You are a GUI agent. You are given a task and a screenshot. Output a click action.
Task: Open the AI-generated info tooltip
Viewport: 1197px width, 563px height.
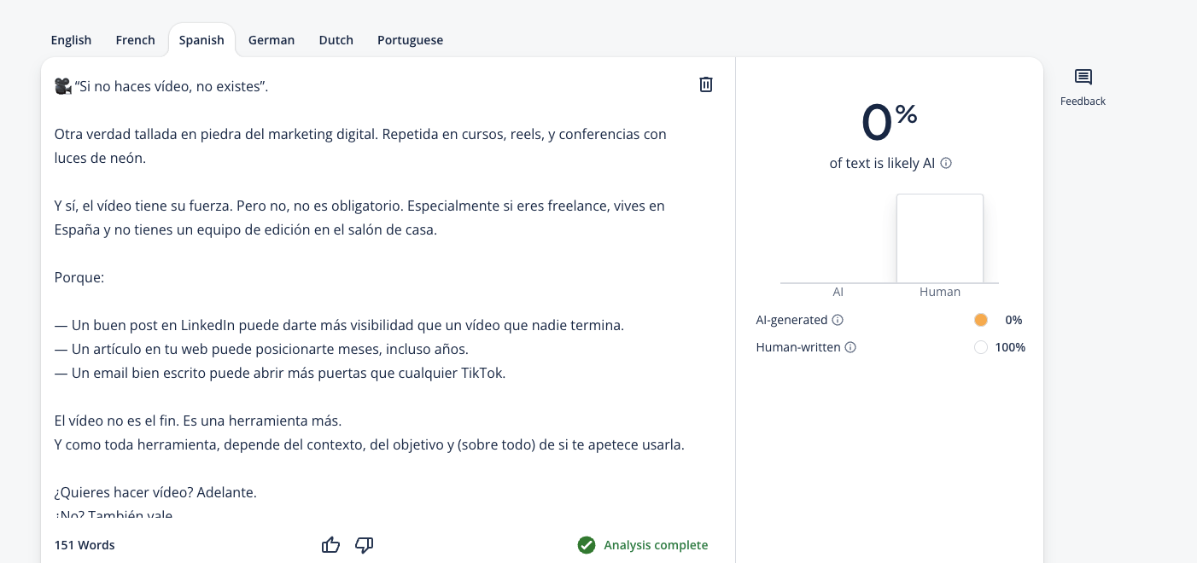(838, 320)
